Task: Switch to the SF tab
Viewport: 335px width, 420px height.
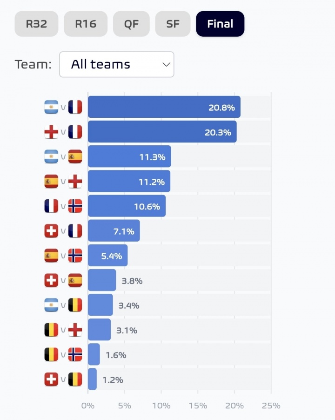Action: pyautogui.click(x=173, y=24)
